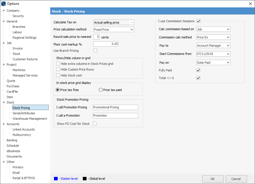Check Hide Stock cost option
Screen dimensions: 255x184
[x=58, y=75]
